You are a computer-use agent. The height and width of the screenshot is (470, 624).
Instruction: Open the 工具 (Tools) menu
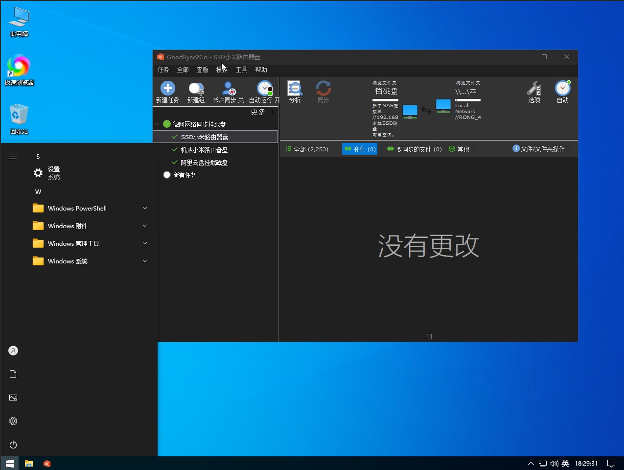242,70
